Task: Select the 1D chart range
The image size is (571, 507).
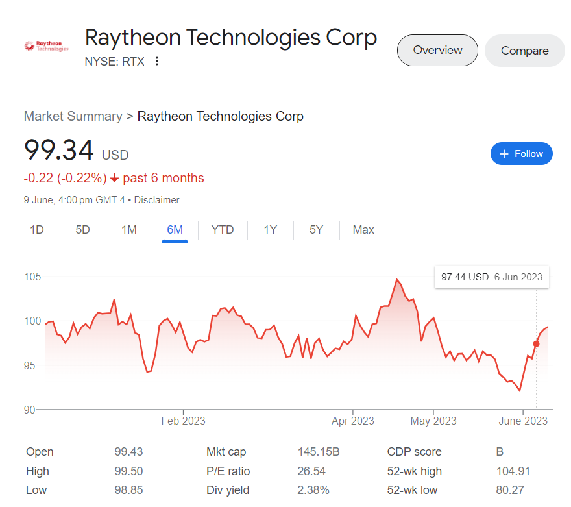Action: click(37, 230)
